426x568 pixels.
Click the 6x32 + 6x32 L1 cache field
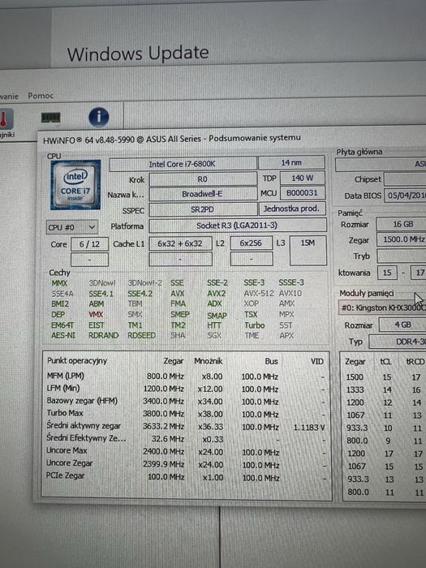pos(180,243)
